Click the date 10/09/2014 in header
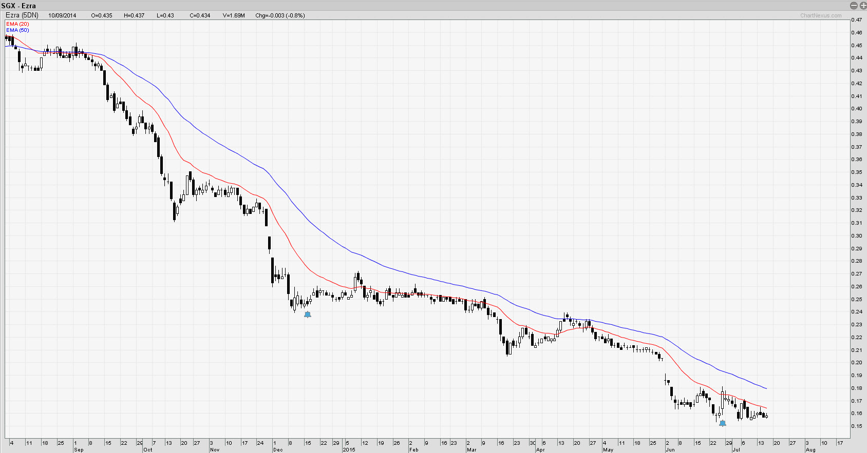867x453 pixels. tap(62, 15)
